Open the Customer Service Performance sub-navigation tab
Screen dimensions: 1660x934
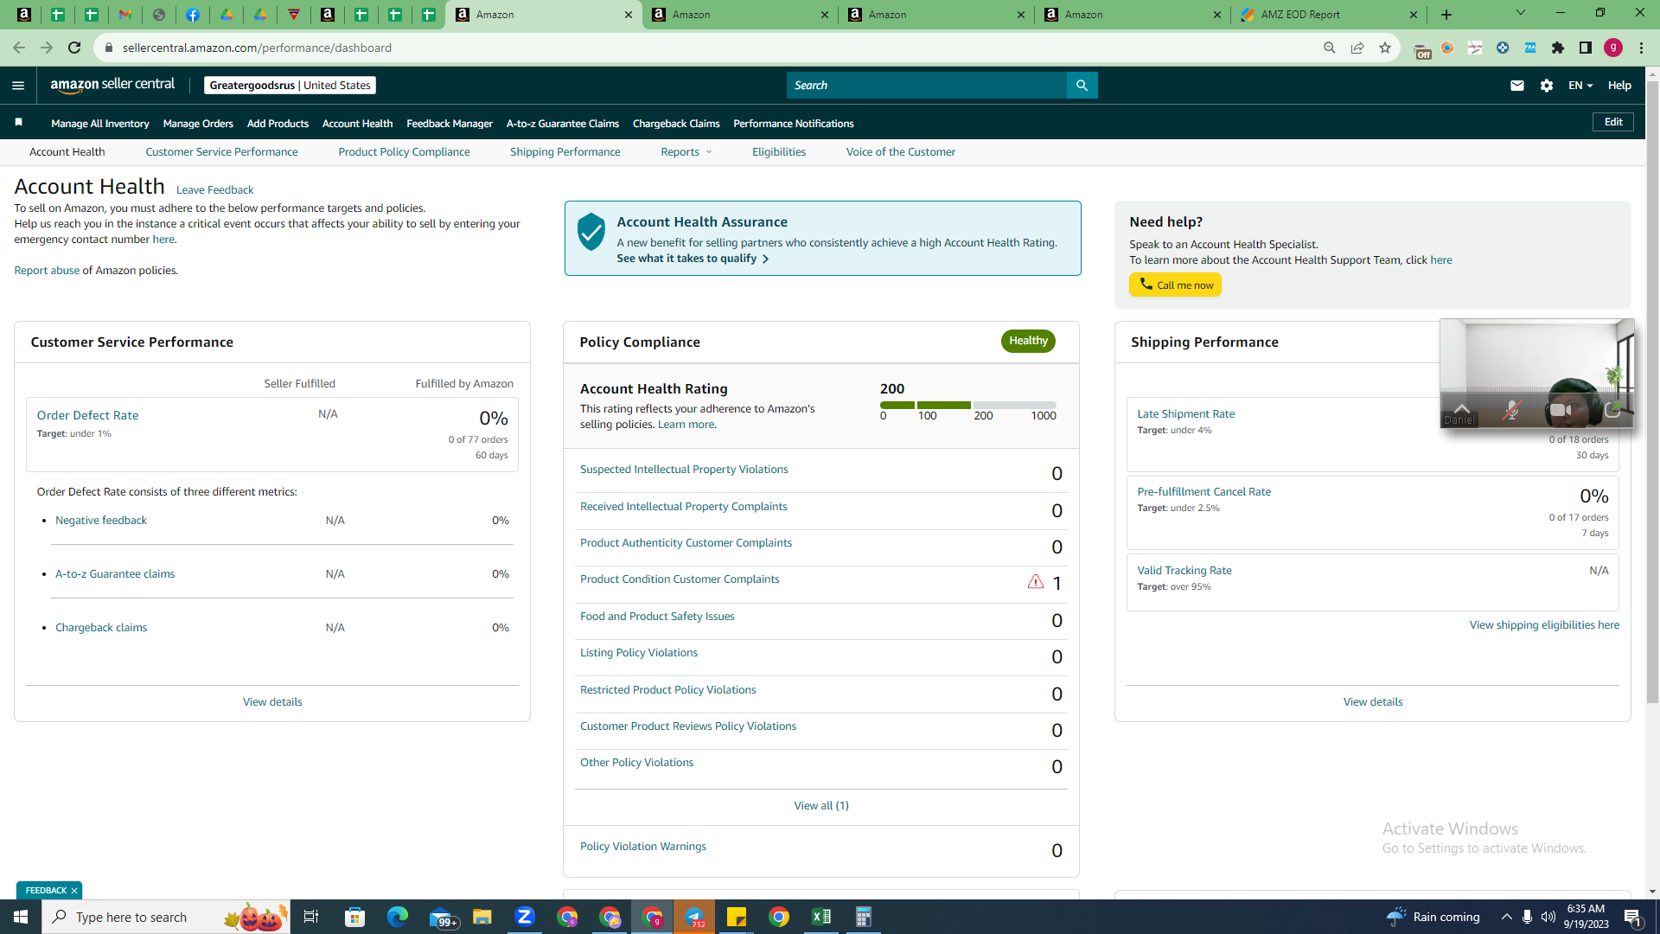point(221,152)
